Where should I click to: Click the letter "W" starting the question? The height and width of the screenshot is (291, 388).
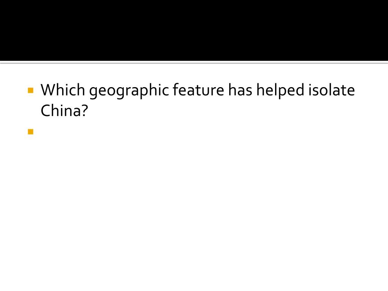tap(47, 89)
